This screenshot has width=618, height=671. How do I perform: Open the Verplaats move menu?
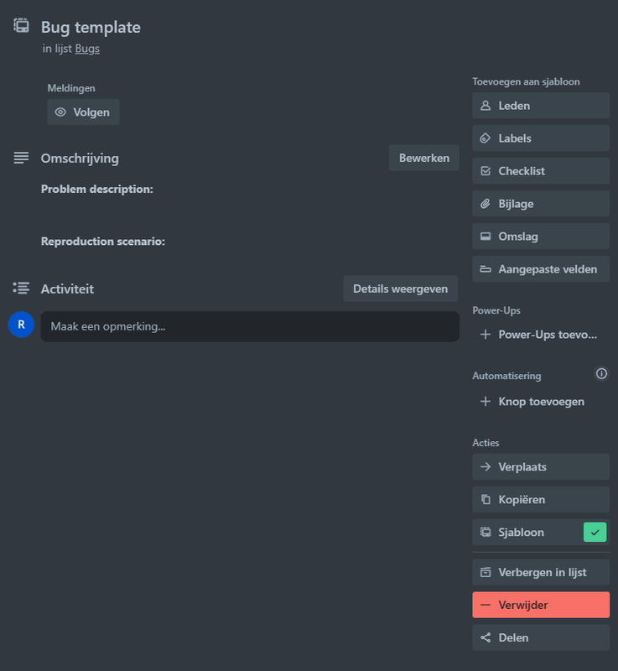point(541,466)
